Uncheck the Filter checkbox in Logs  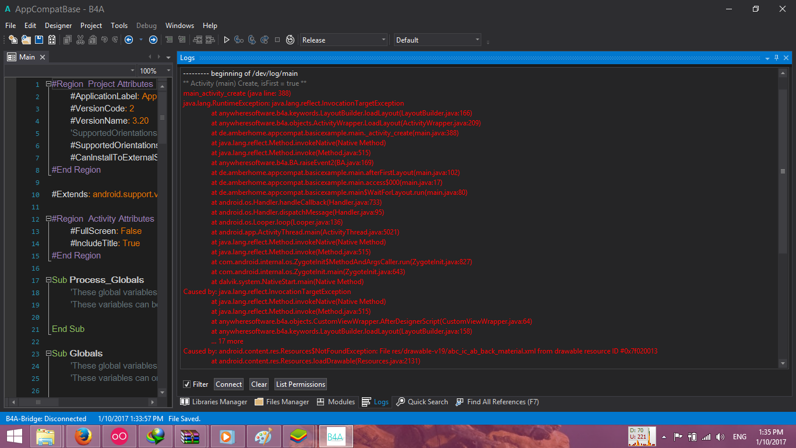(x=187, y=384)
